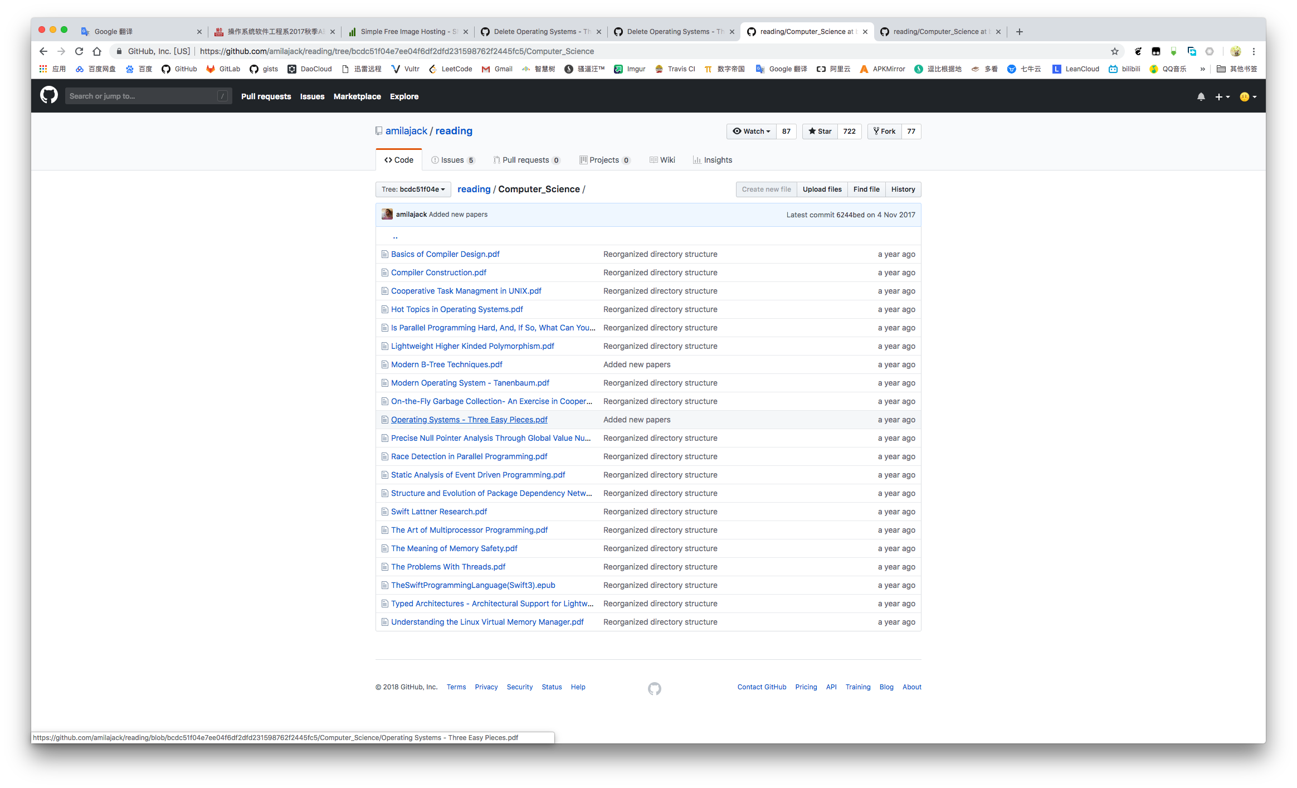
Task: Open the 其他书签 bookmarks folder
Action: [x=1237, y=69]
